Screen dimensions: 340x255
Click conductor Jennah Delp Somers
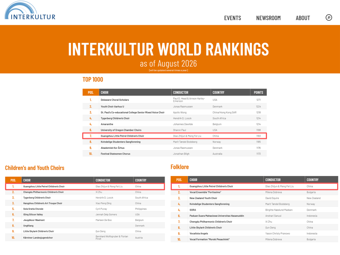tap(106, 215)
